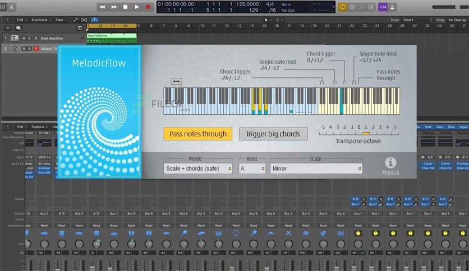The width and height of the screenshot is (469, 271).
Task: Select the green Beat Machine region
Action: click(112, 38)
